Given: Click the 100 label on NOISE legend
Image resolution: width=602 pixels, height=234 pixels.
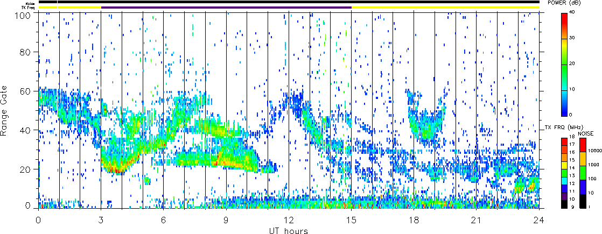Looking at the screenshot, I should click(592, 179).
